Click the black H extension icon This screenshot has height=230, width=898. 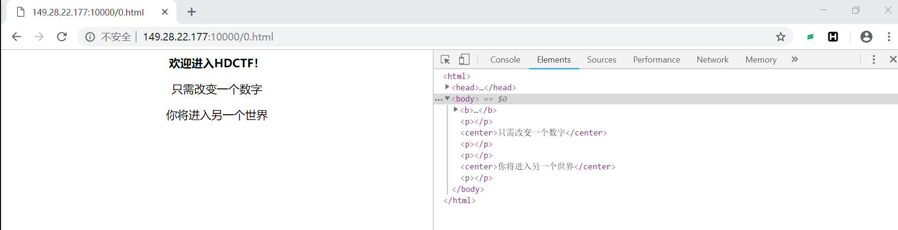point(833,37)
